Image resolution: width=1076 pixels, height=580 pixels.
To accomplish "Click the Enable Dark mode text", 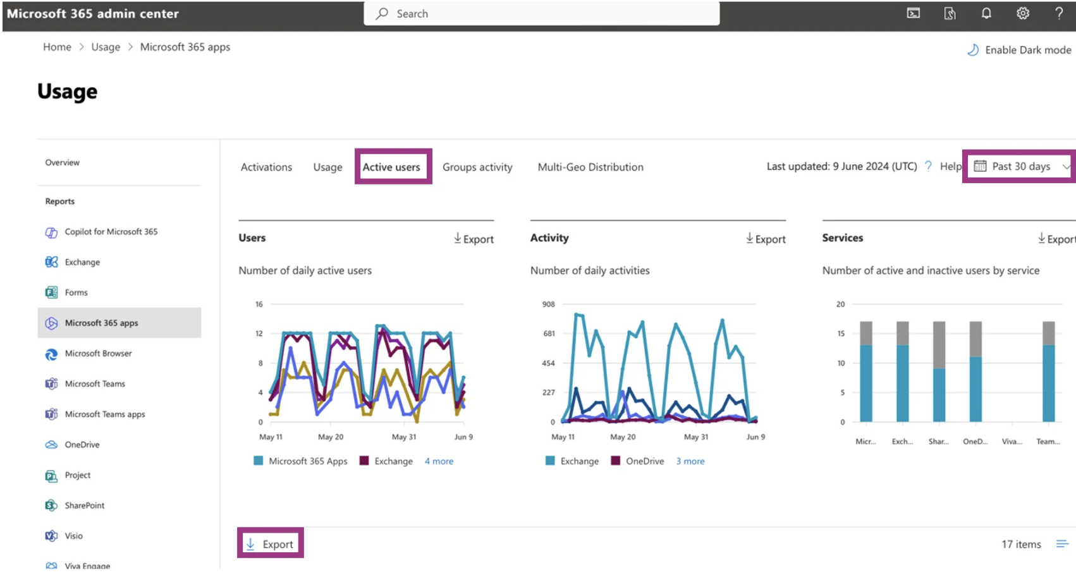I will click(1028, 50).
